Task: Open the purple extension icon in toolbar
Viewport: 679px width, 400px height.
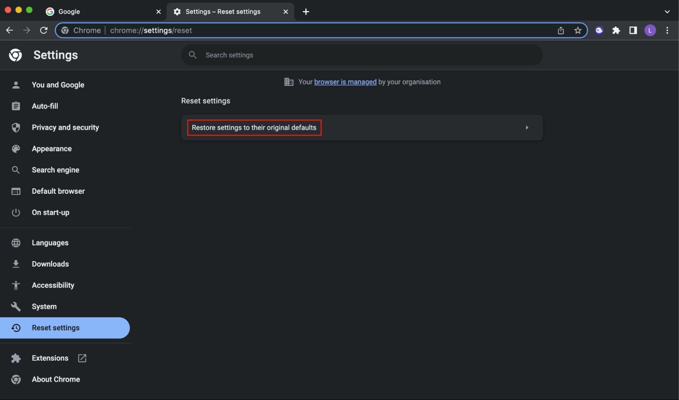Action: click(599, 30)
